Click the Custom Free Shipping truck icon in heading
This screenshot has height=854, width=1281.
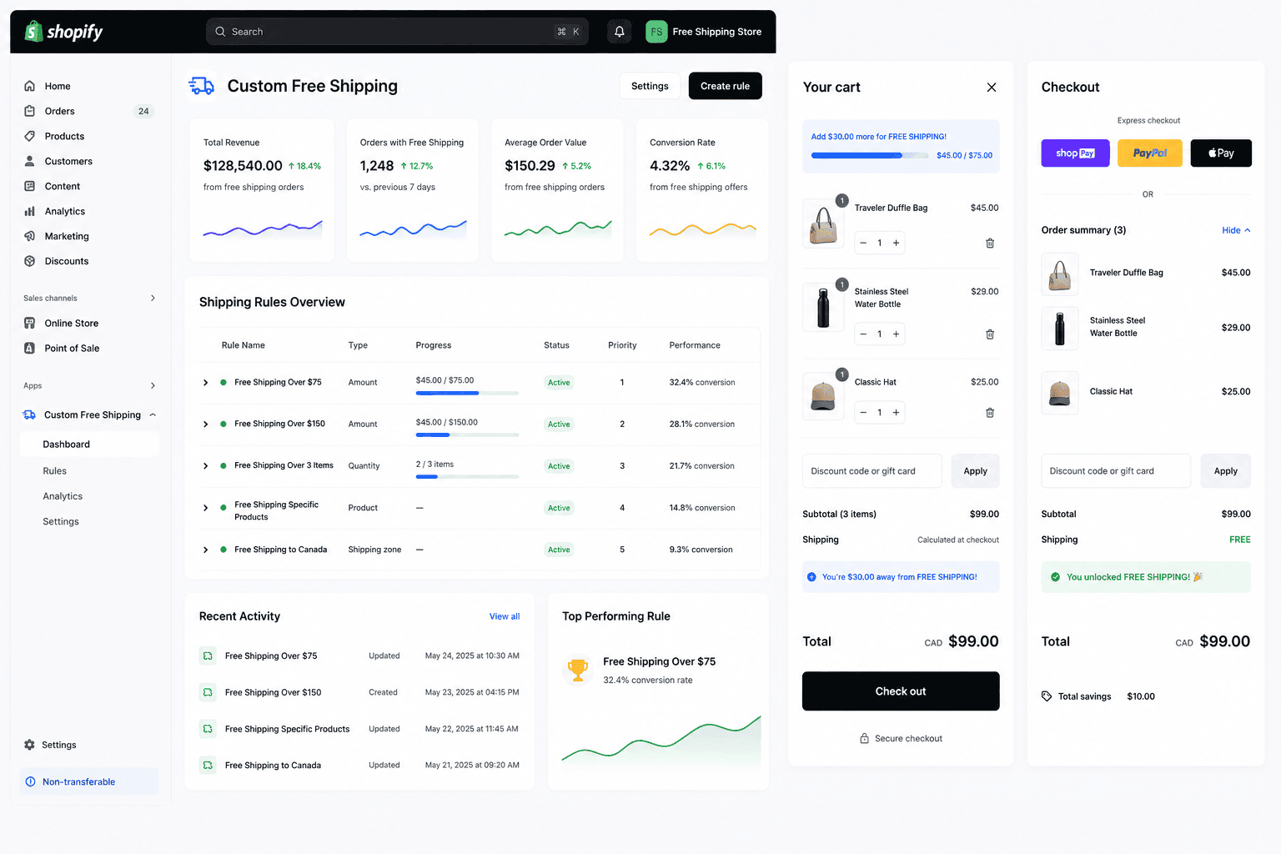(202, 86)
